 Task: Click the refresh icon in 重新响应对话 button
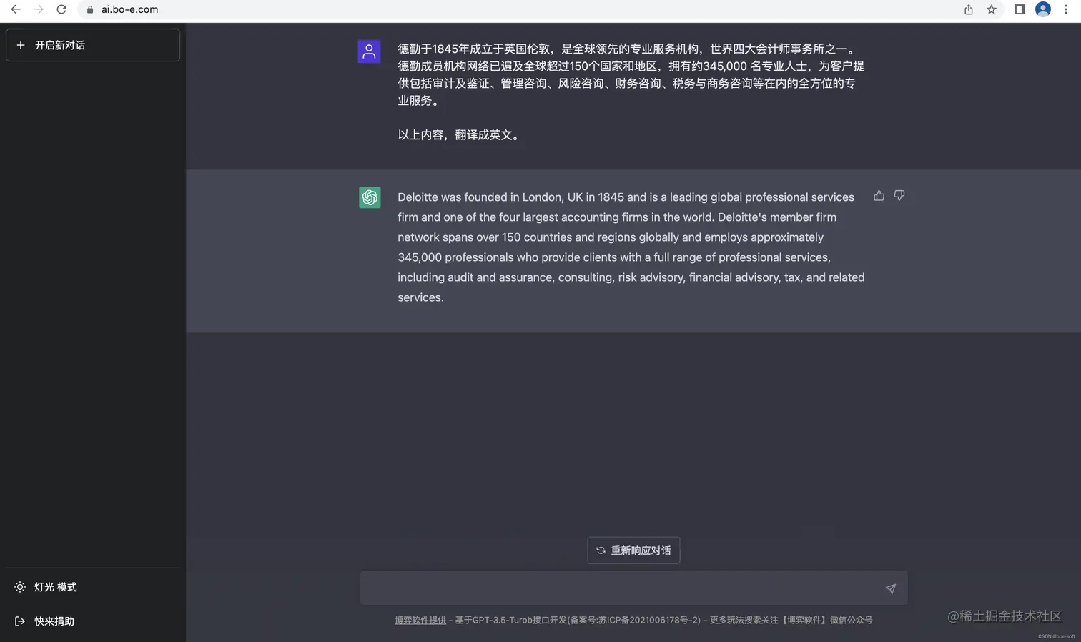coord(601,550)
